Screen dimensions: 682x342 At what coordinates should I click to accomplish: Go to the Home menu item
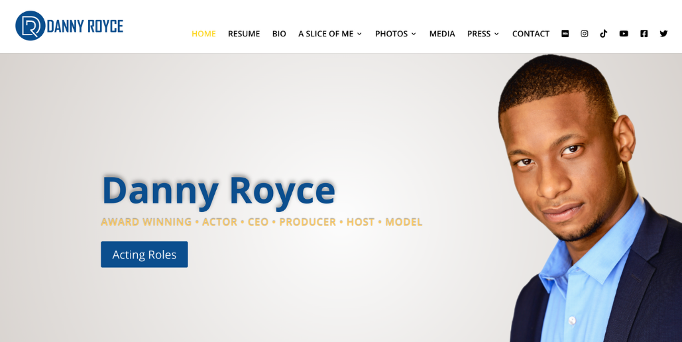click(x=203, y=34)
